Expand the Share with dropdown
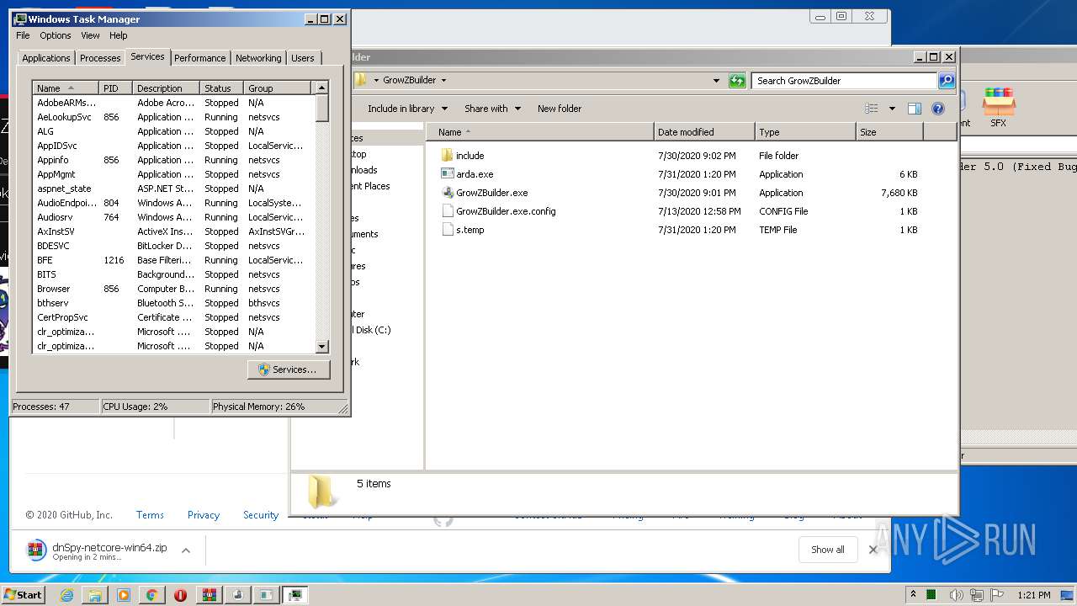This screenshot has height=606, width=1077. pyautogui.click(x=493, y=109)
